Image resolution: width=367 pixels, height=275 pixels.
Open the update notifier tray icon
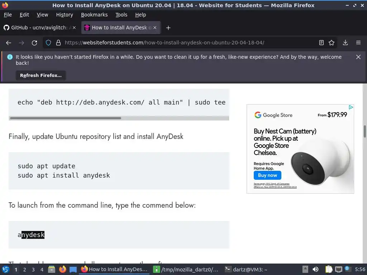[x=348, y=269]
